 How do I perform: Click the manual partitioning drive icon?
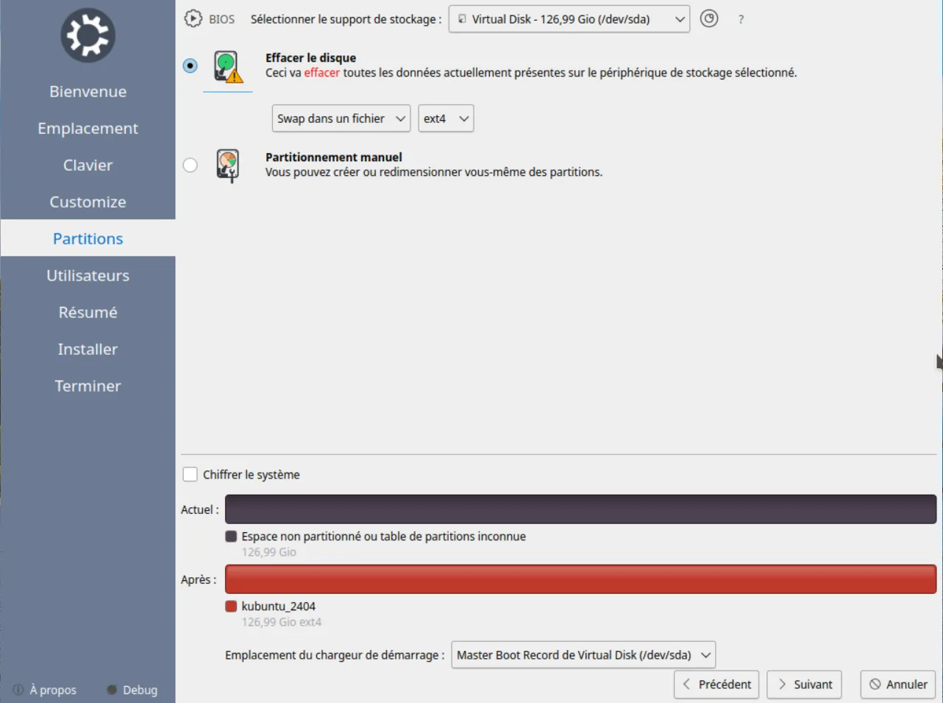[x=227, y=165]
